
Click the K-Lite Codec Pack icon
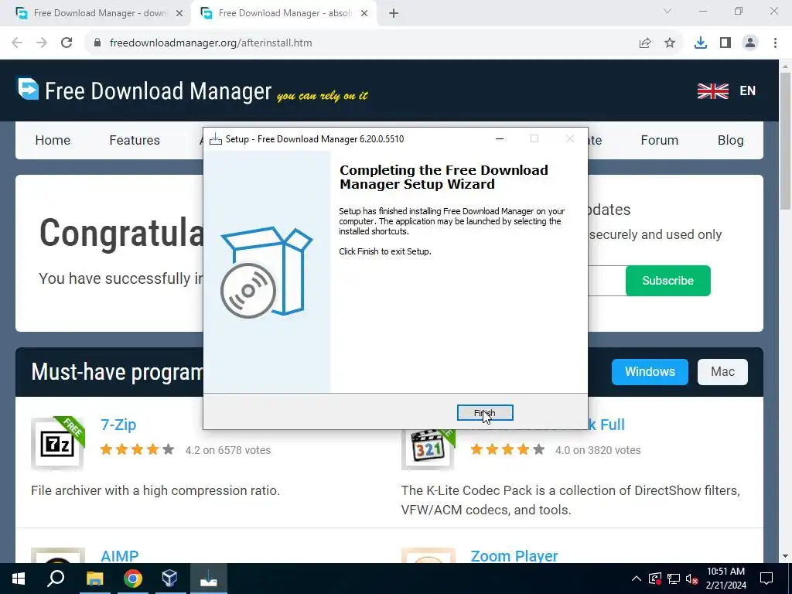click(x=428, y=449)
